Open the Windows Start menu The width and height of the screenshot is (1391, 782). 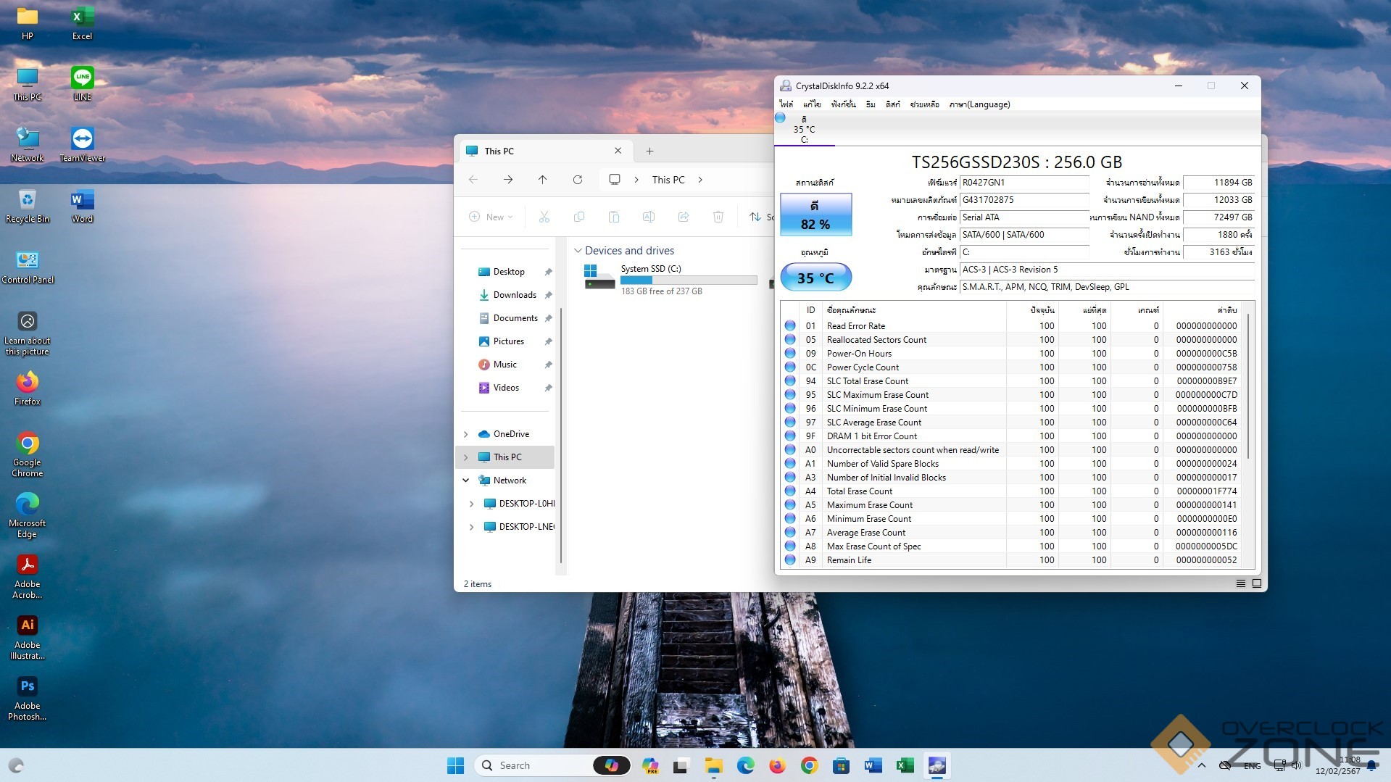[455, 765]
